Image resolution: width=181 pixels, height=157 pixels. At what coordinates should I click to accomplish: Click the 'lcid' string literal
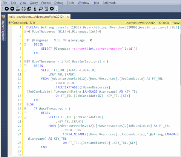[x=128, y=49]
